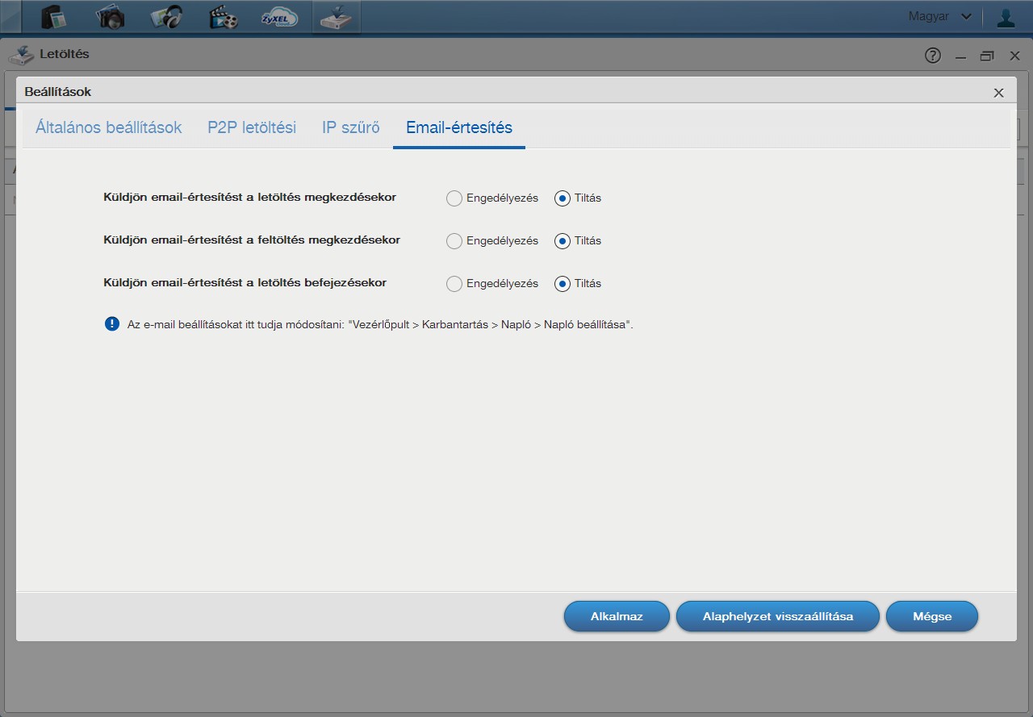Enable email notification on download completion
The height and width of the screenshot is (717, 1033).
454,283
